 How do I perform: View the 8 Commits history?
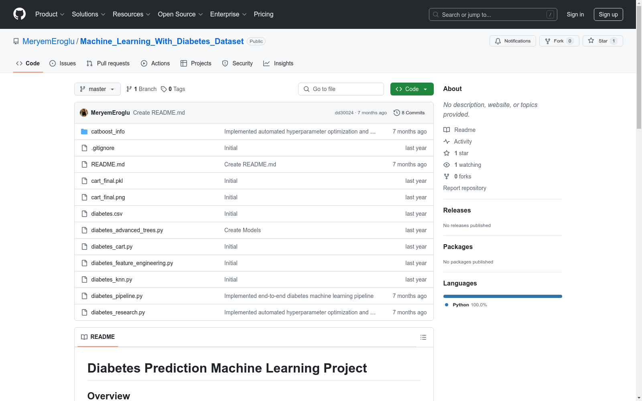coord(409,113)
